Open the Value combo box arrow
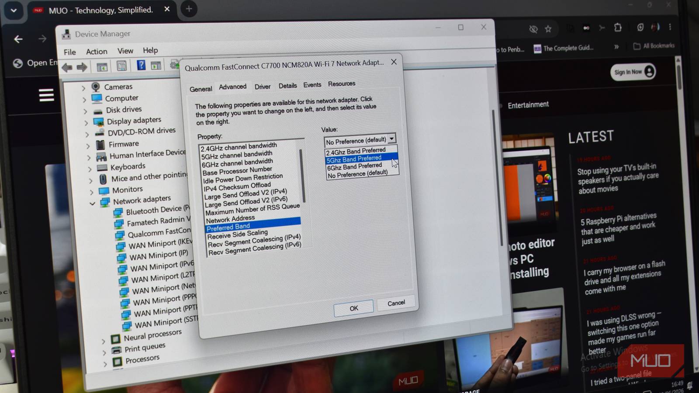 (392, 138)
